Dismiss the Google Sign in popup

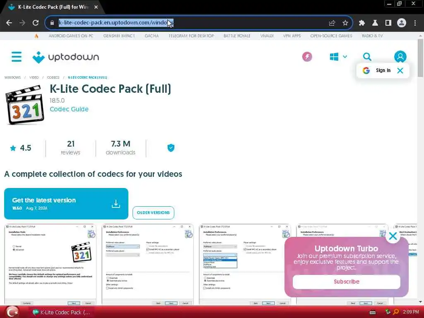point(400,70)
